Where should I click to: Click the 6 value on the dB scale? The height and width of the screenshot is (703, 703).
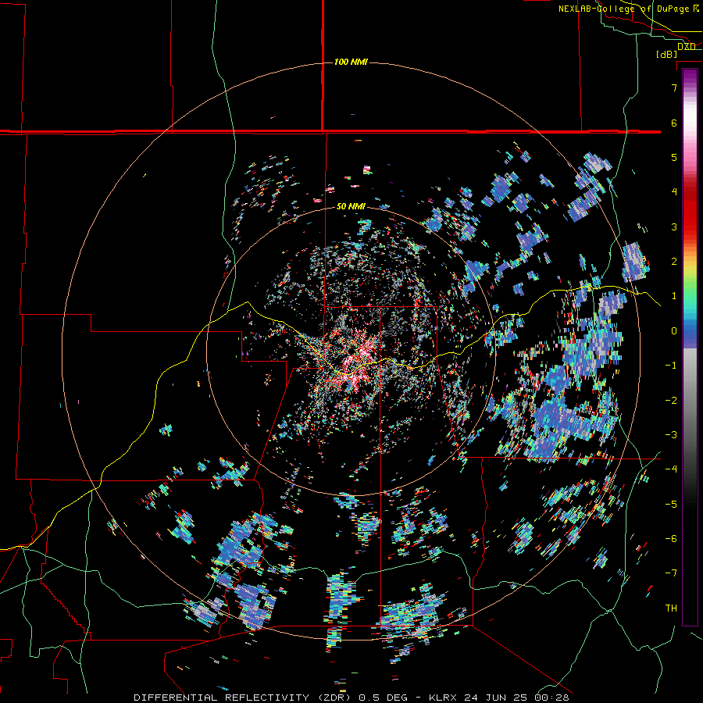tap(674, 123)
